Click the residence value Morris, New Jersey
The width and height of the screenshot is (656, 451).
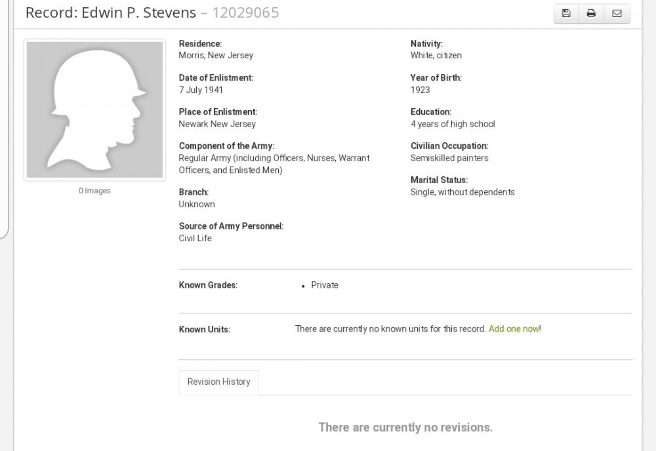click(x=216, y=56)
